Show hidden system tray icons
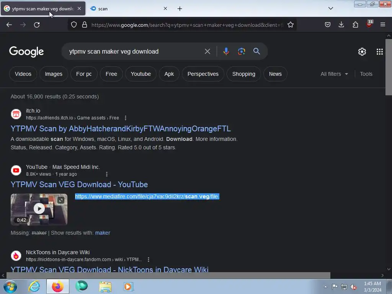Screen dimensions: 392x294 pyautogui.click(x=325, y=287)
